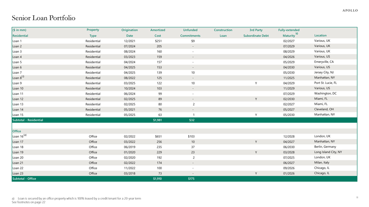This screenshot has height=207, width=369.
Task: Click the Subtotal - Office row label
Action: [x=24, y=179]
